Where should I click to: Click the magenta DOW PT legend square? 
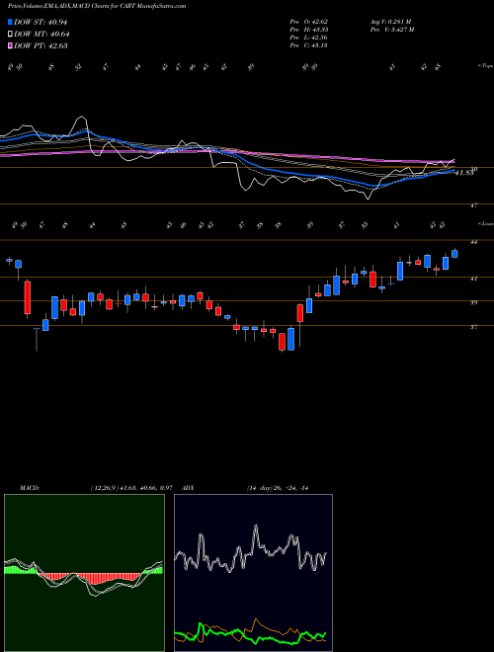[x=10, y=45]
